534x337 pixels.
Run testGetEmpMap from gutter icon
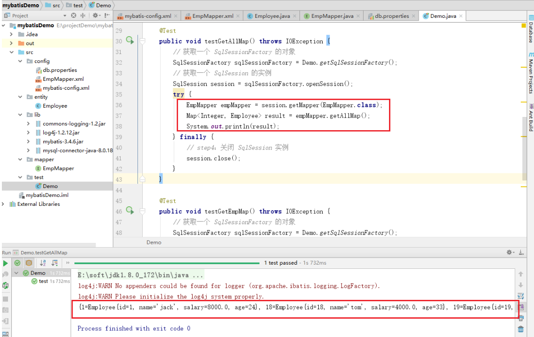pyautogui.click(x=130, y=210)
